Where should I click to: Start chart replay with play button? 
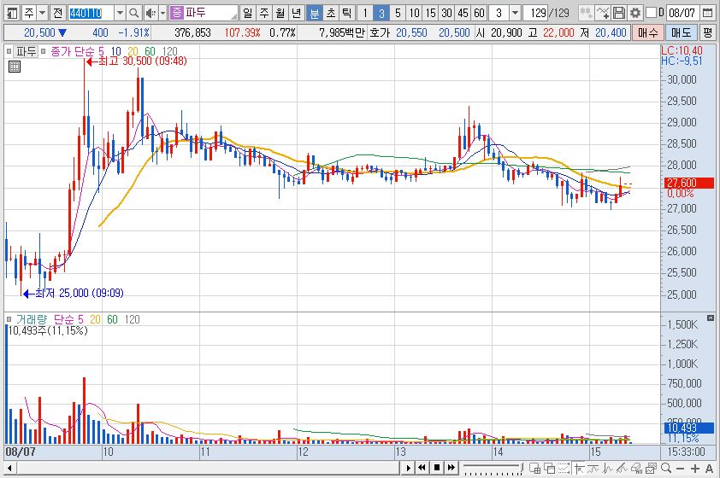(x=407, y=468)
